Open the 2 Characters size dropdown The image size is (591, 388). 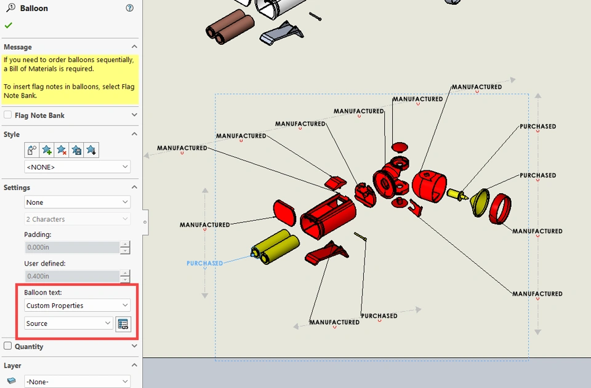(x=78, y=219)
